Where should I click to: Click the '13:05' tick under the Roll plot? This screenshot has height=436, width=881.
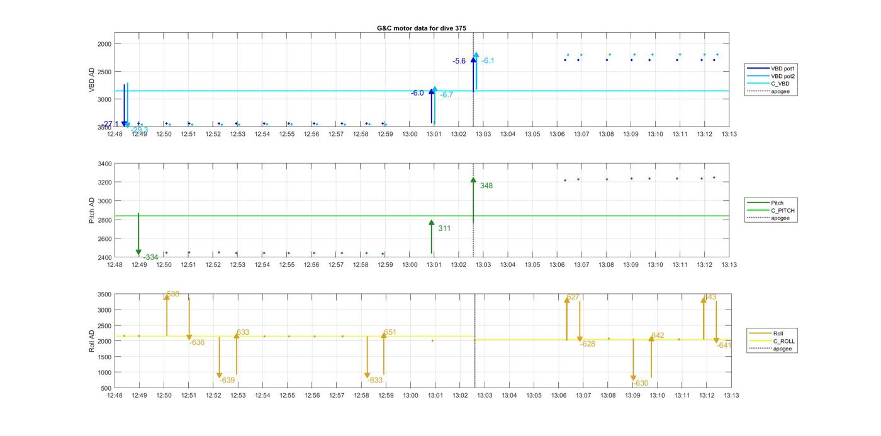(534, 396)
